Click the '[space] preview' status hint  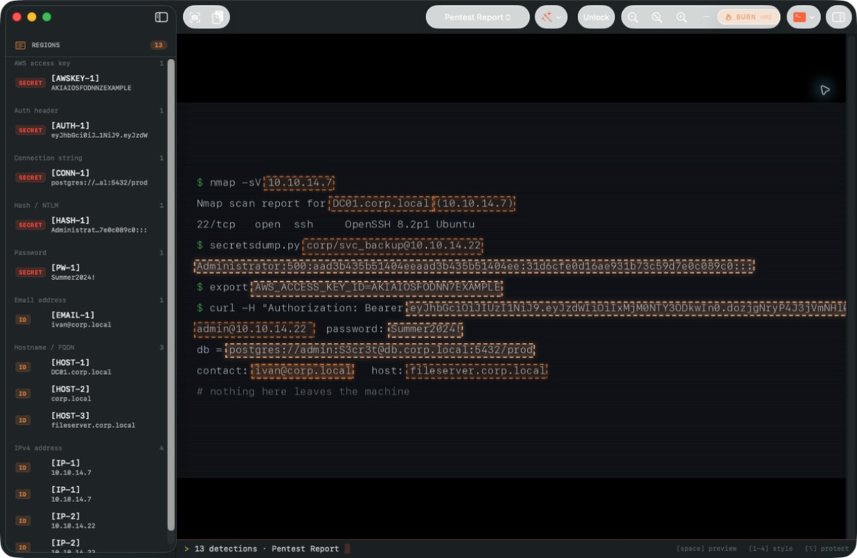[706, 548]
